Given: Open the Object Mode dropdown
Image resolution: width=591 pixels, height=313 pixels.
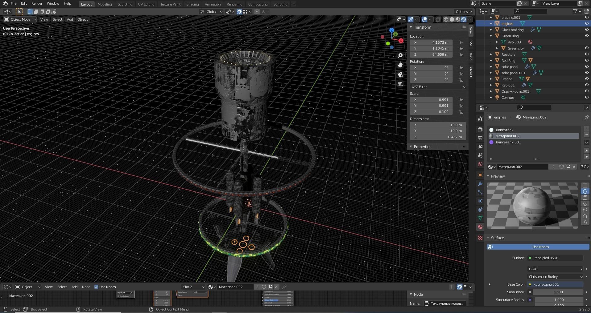Looking at the screenshot, I should (x=20, y=19).
